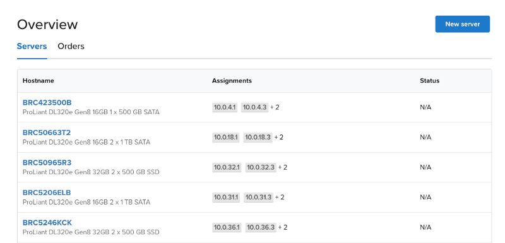
Task: Open server BRC5206ELB
Action: (47, 193)
